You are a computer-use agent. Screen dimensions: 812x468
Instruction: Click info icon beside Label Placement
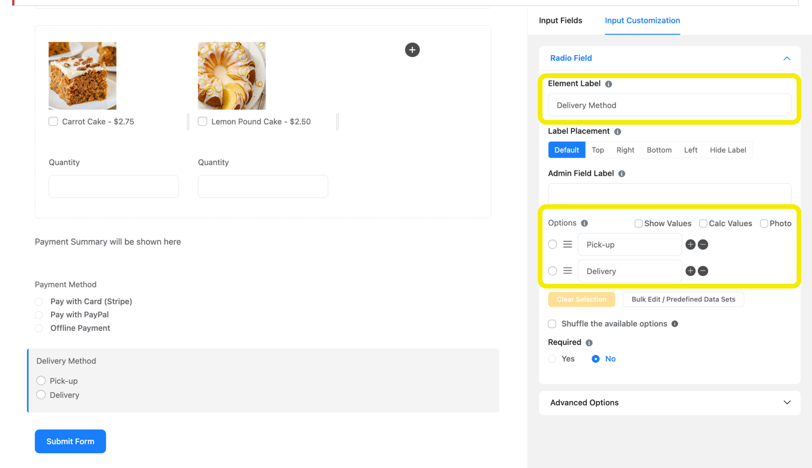pos(618,131)
